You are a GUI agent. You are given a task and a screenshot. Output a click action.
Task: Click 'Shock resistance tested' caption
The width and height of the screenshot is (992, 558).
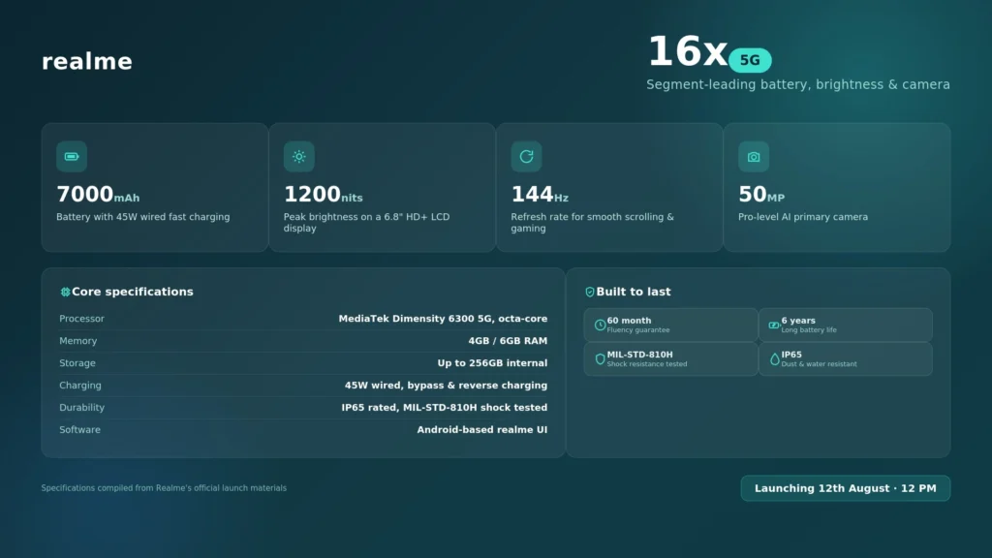point(647,364)
